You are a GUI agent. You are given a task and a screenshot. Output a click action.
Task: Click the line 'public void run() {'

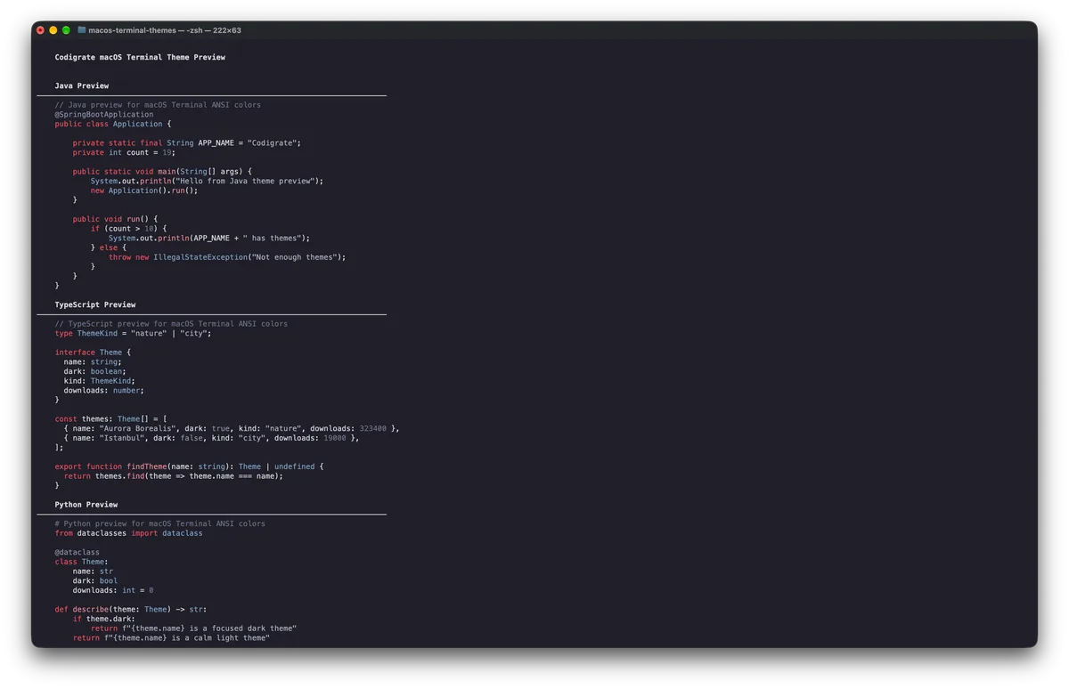[x=116, y=219]
